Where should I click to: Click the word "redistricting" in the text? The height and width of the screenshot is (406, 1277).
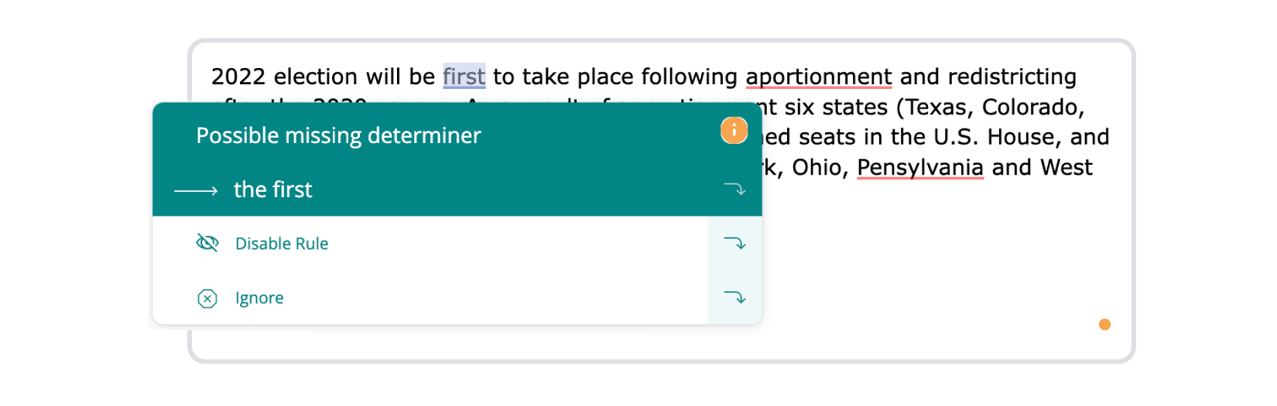[x=1012, y=77]
